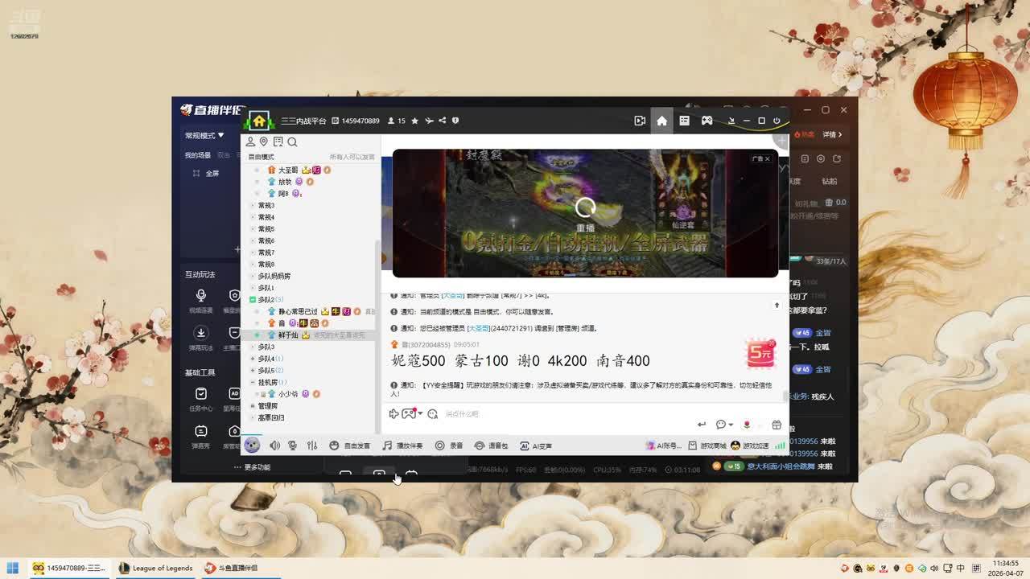Viewport: 1030px width, 579px height.
Task: Click the location pin icon above the channel list
Action: pyautogui.click(x=263, y=142)
